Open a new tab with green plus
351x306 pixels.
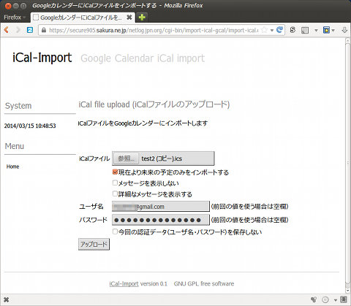click(x=142, y=18)
